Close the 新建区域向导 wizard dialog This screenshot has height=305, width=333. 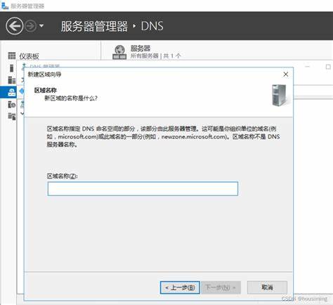(286, 74)
